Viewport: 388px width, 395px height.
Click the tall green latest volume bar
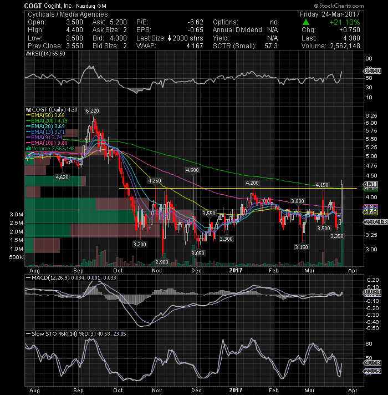(x=342, y=244)
